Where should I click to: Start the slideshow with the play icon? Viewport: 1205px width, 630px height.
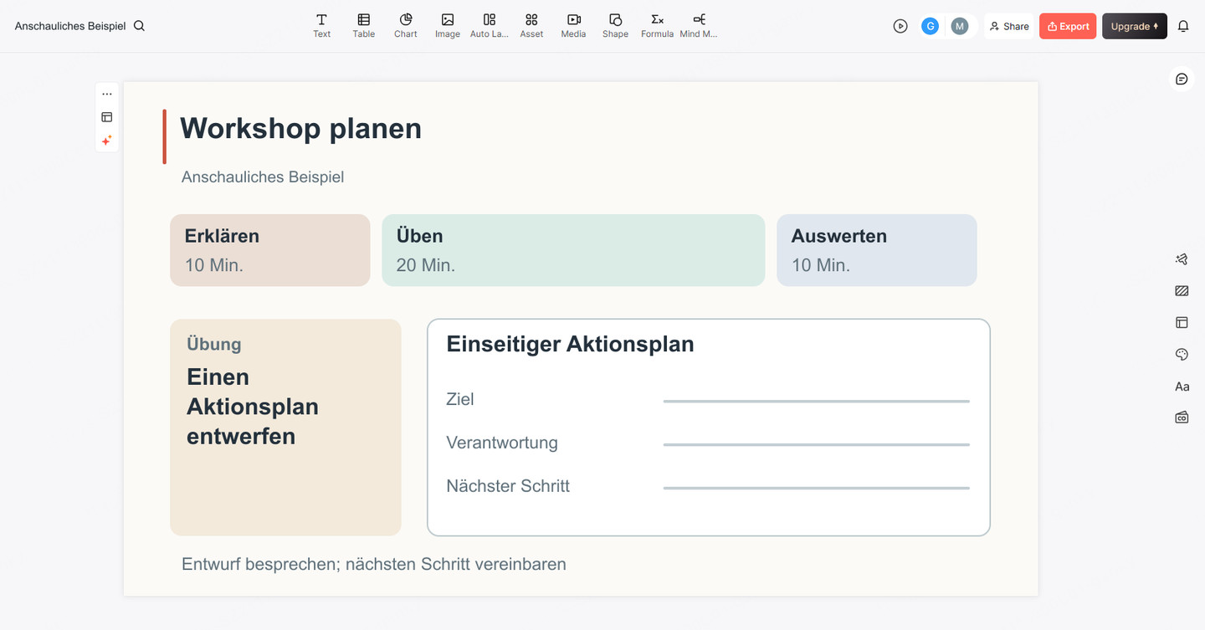coord(900,26)
